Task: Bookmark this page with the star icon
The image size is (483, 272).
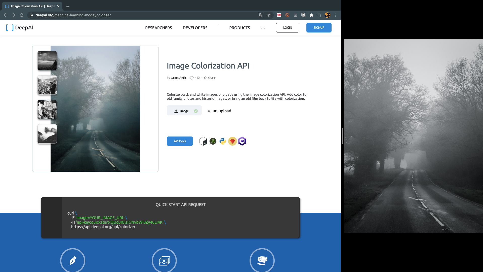Action: tap(269, 15)
